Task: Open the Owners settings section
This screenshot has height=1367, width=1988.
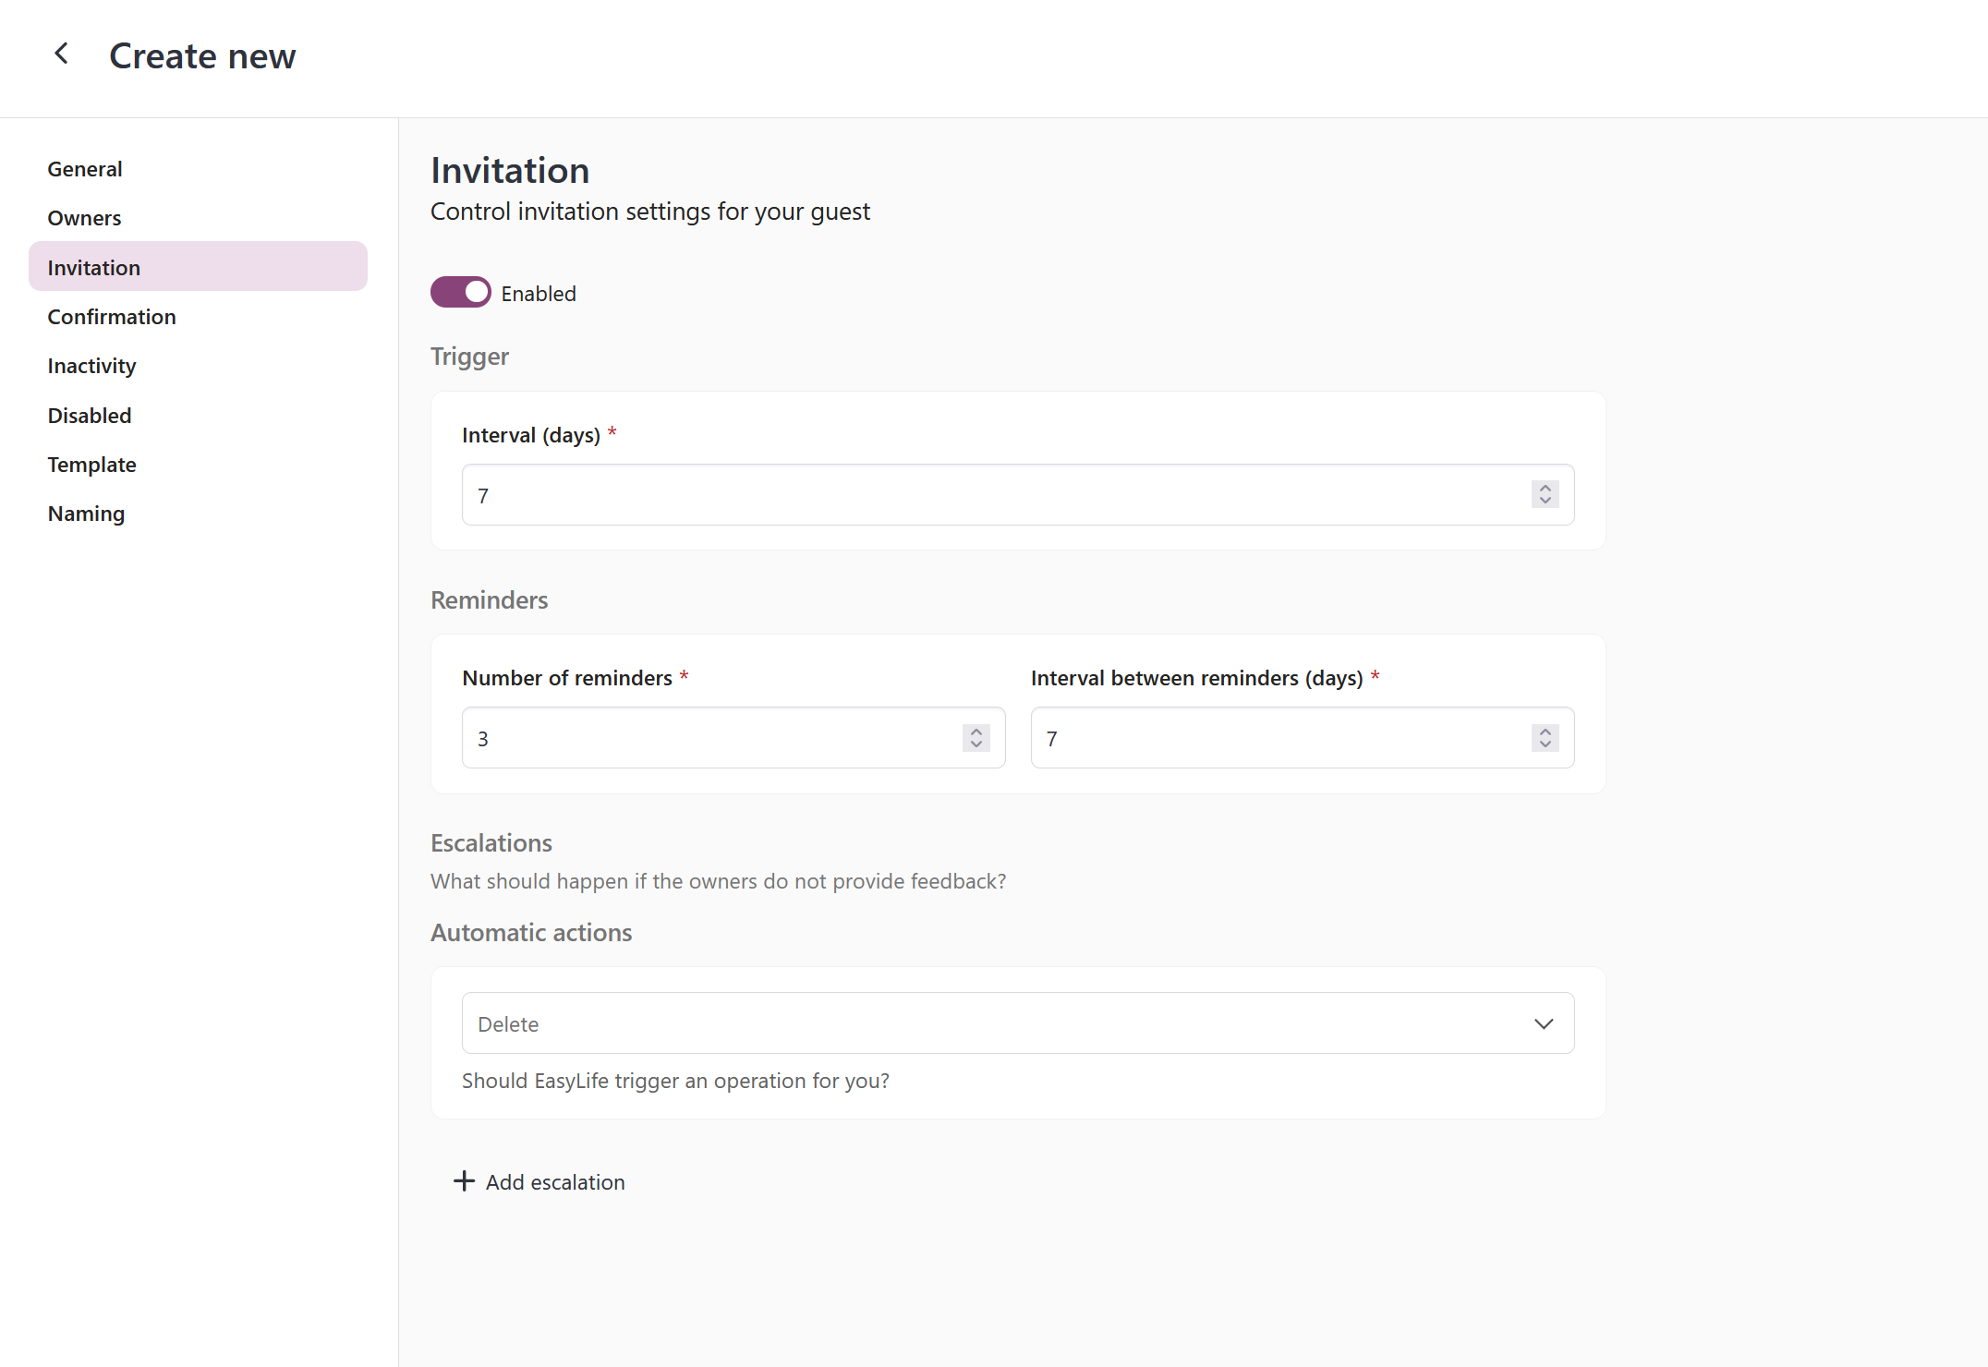Action: (84, 218)
